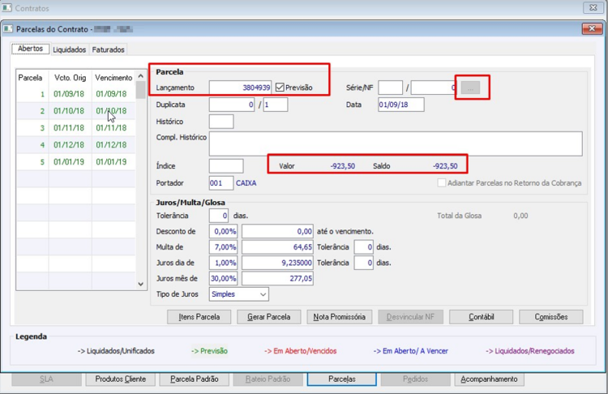Click the Compl. Histórico text field

tap(396, 143)
